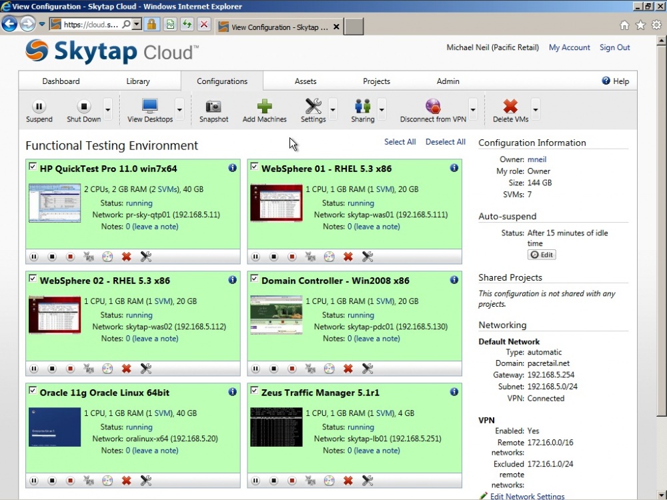Open the HP QuickTest Pro desktop thumbnail
667x500 pixels.
[55, 203]
